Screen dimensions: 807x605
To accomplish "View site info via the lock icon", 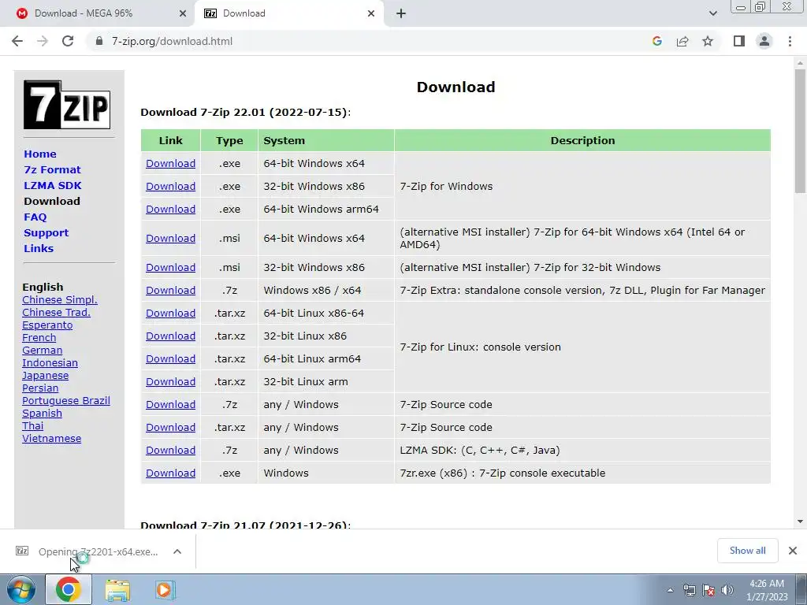I will (99, 41).
